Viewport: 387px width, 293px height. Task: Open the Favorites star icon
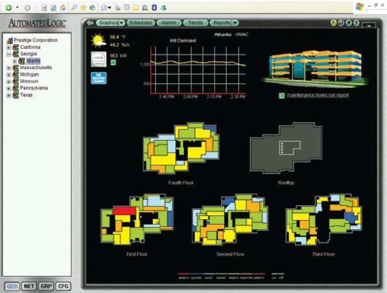pyautogui.click(x=83, y=8)
